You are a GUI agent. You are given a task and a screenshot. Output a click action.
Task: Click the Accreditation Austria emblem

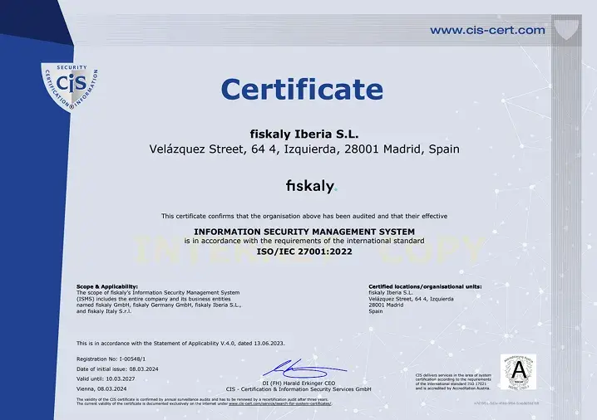[x=518, y=372]
